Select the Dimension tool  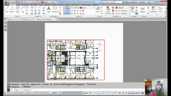55,10
